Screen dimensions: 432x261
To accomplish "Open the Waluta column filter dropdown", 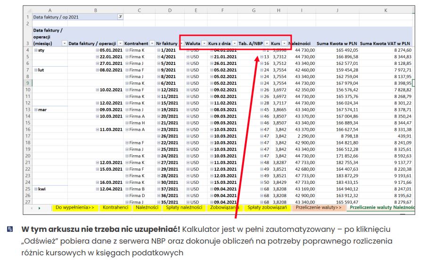I will [204, 43].
